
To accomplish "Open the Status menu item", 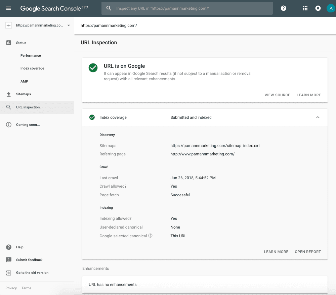I will (x=21, y=43).
